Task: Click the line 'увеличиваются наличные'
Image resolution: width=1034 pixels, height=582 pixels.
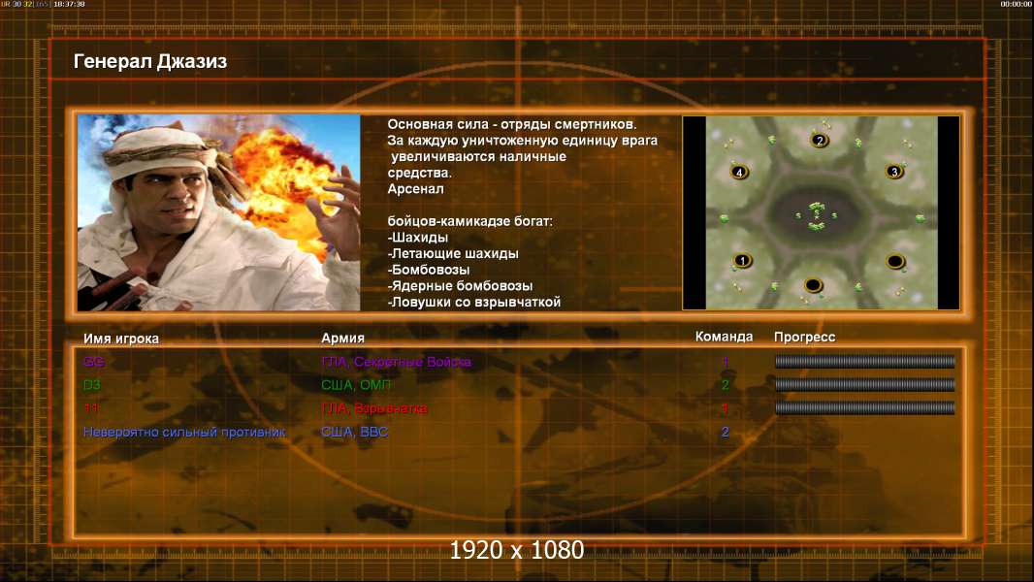Action: coord(478,156)
